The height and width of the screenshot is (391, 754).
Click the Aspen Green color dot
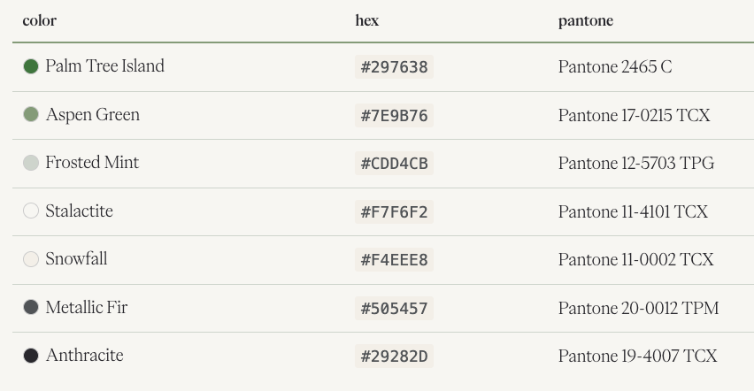pyautogui.click(x=31, y=114)
